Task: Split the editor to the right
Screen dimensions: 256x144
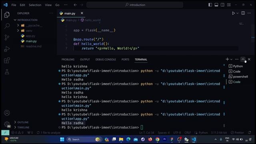Action: (243, 13)
